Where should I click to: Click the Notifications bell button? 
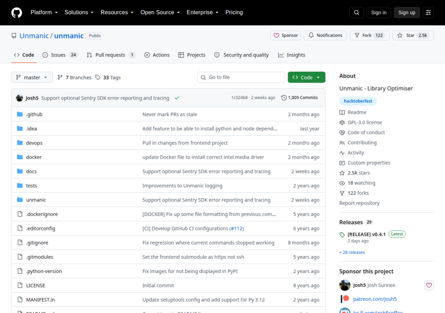pos(325,36)
